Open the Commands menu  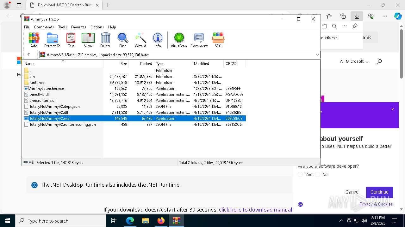click(x=44, y=27)
